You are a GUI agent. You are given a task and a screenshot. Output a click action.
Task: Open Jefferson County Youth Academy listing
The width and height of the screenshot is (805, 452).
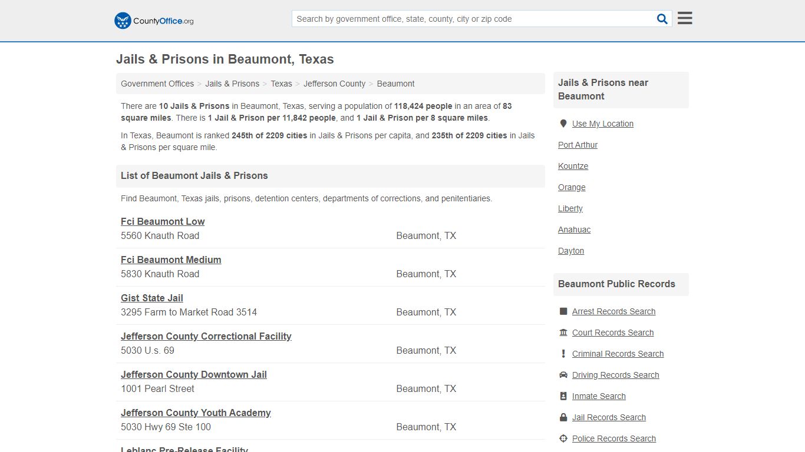point(196,413)
